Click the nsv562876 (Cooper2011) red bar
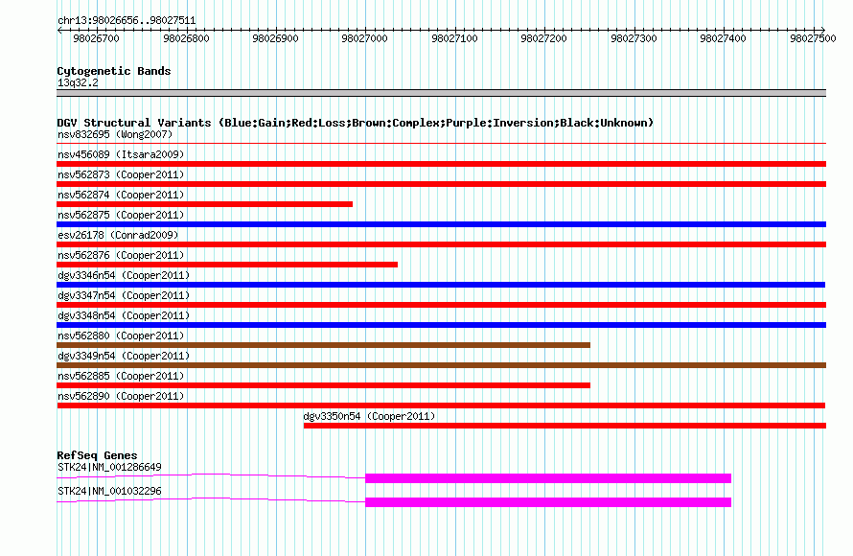Image resolution: width=853 pixels, height=556 pixels. click(227, 265)
